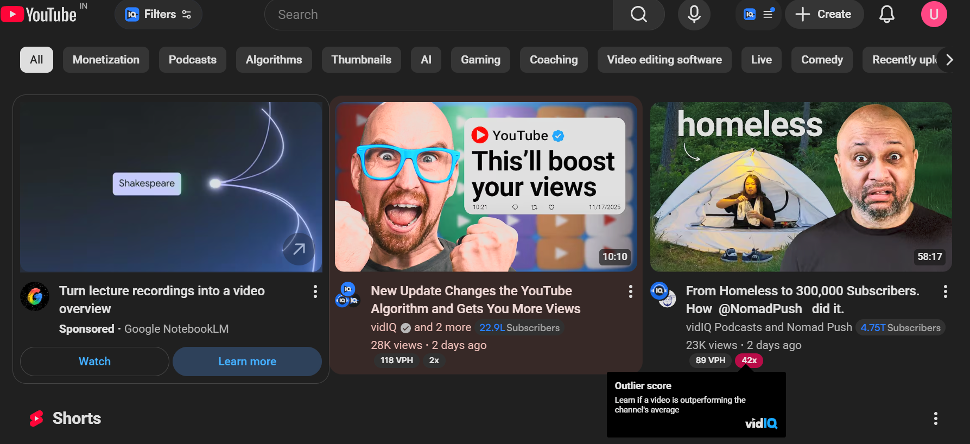Open the This'll boost your views thumbnail
Viewport: 970px width, 444px height.
pos(486,187)
